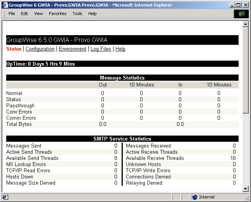Viewport: 251px width, 202px height.
Task: Click the SMTP Service Statistics heading
Action: (122, 139)
